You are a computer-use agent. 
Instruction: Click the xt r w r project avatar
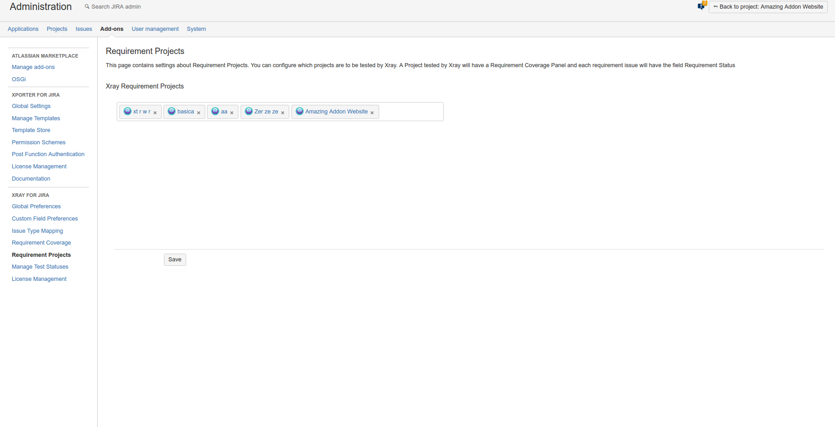click(128, 112)
